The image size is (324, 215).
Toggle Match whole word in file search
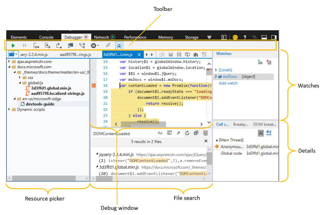pyautogui.click(x=169, y=133)
